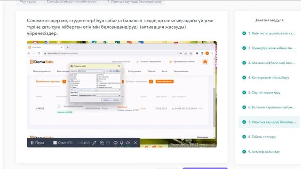Expand folder dropdown in Открыть файл dialog

pos(104,71)
